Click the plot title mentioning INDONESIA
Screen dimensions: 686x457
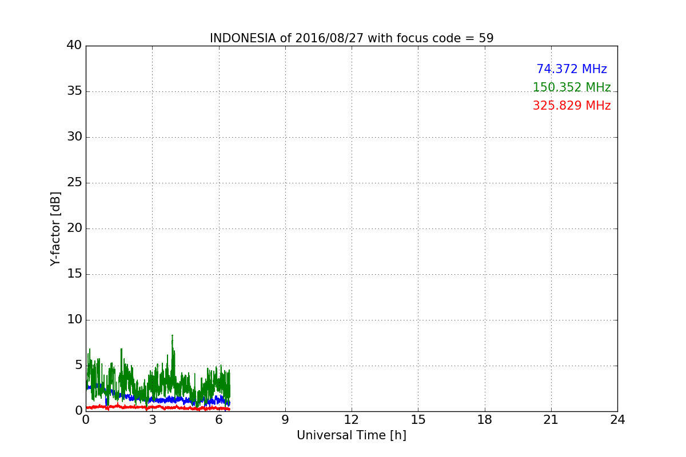pos(352,38)
